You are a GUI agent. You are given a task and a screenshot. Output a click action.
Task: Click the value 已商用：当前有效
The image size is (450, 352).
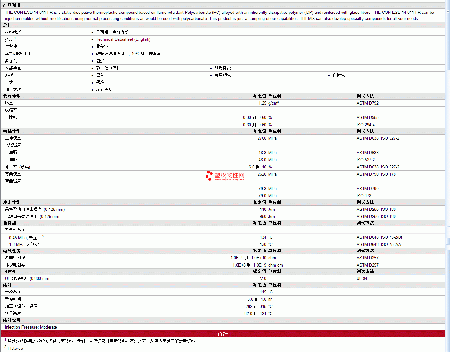(x=112, y=32)
